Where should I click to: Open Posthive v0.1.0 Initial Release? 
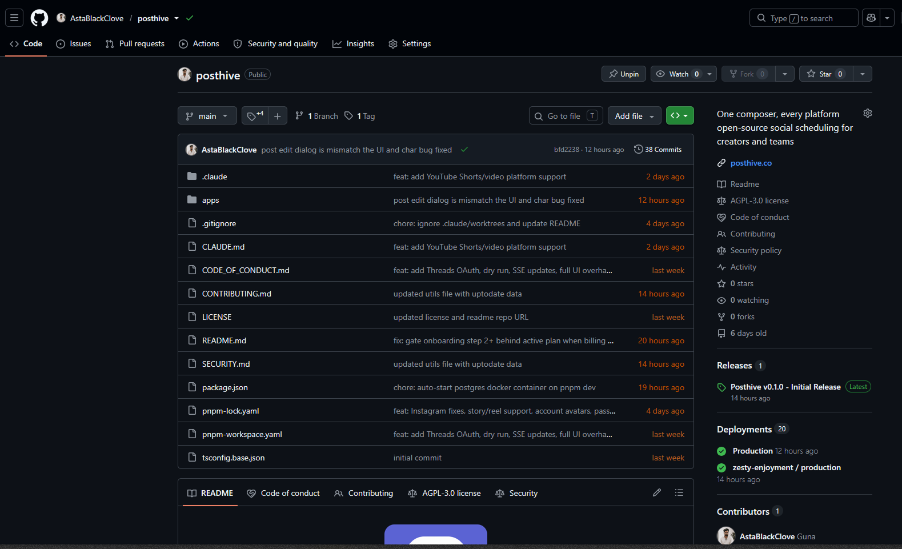785,387
